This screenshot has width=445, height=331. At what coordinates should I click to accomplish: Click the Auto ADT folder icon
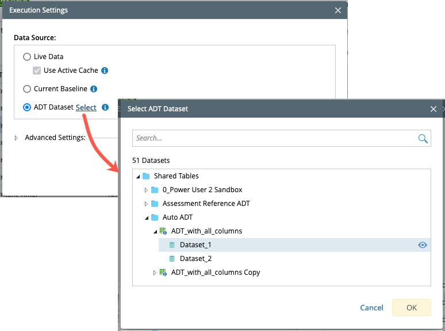[155, 217]
